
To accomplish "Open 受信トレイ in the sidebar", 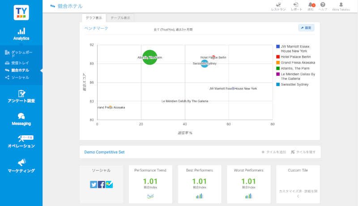I will 17,63.
